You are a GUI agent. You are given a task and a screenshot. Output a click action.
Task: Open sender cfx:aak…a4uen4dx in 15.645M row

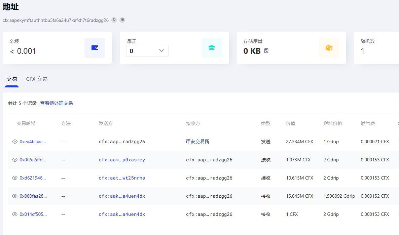[x=122, y=196]
